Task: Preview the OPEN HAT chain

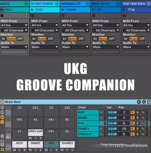Action: (101, 134)
